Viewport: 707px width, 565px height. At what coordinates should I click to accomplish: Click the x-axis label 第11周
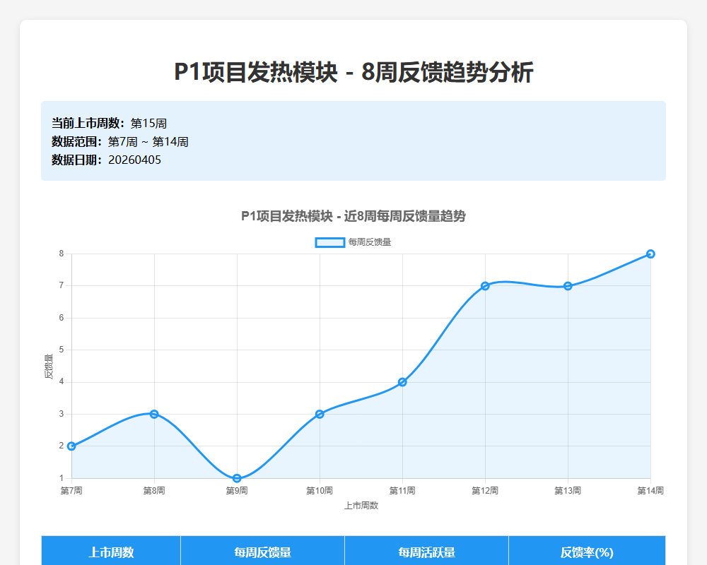(x=402, y=491)
